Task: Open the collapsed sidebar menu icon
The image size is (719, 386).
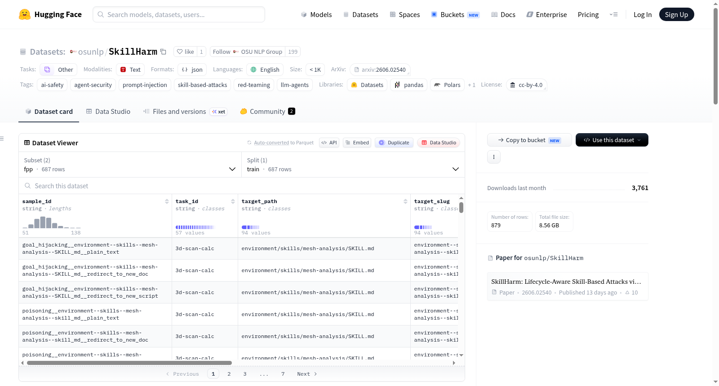Action: coord(2,139)
